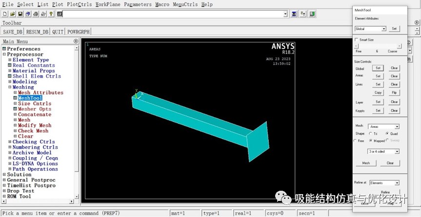Expand the Solution tree node
The width and height of the screenshot is (421, 217).
tap(4, 174)
